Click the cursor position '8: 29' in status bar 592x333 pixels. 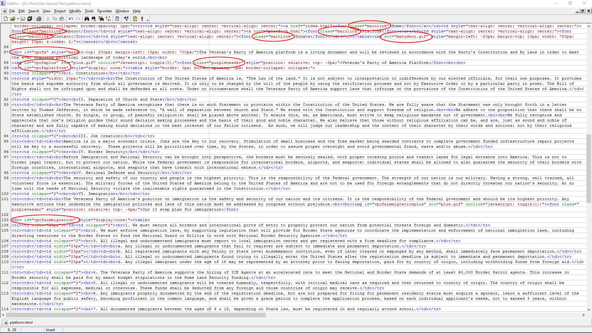point(12,330)
